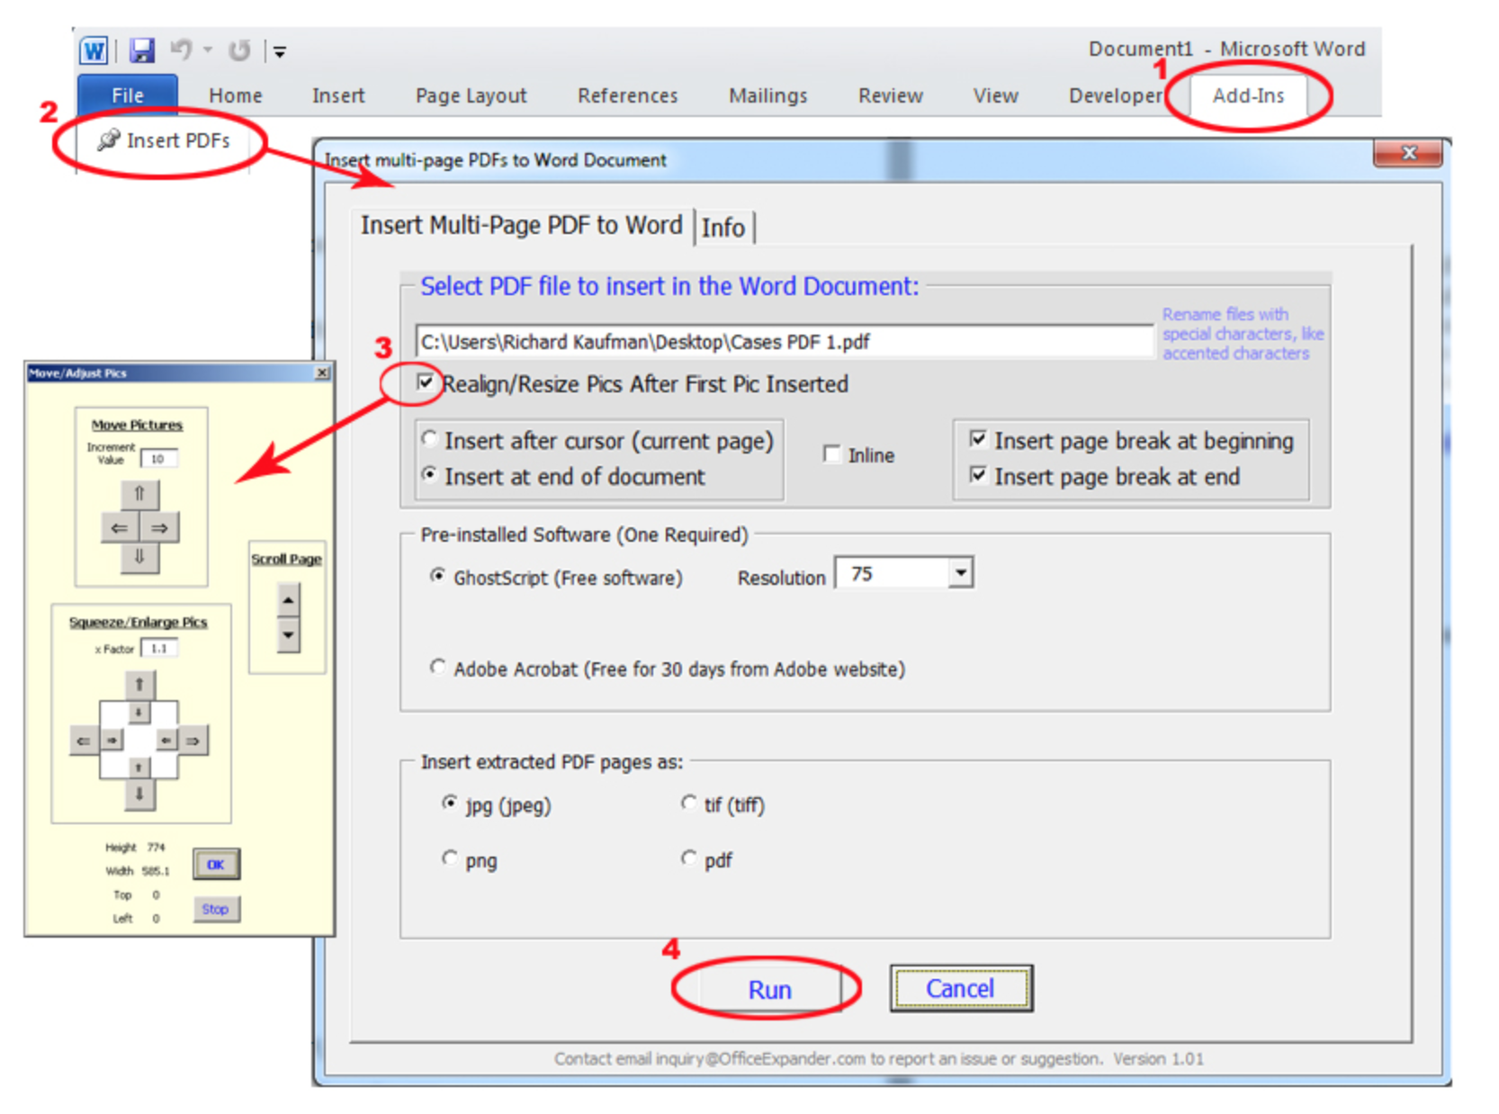Select Insert Multi-Page PDF to Word tab
This screenshot has width=1499, height=1114.
(x=521, y=225)
